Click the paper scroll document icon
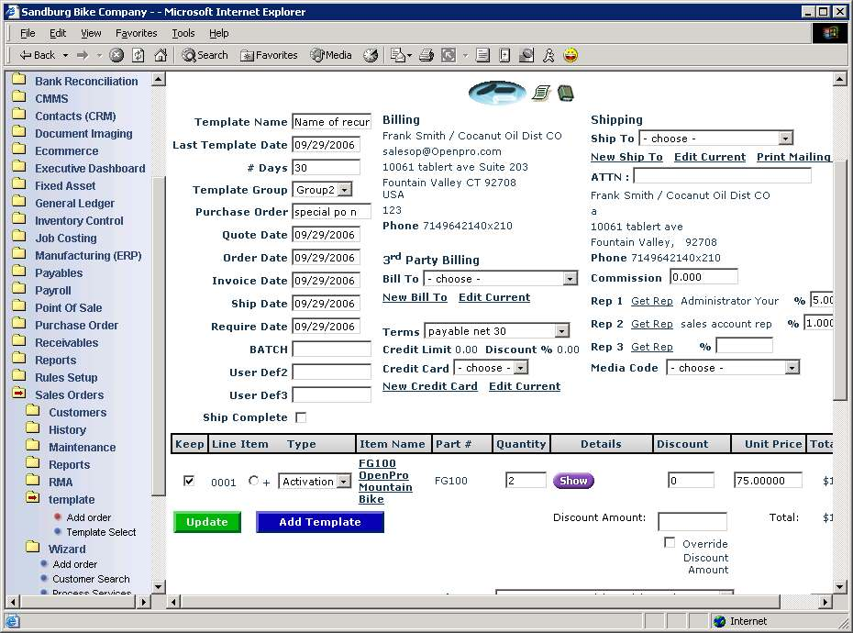The width and height of the screenshot is (853, 633). (x=541, y=93)
